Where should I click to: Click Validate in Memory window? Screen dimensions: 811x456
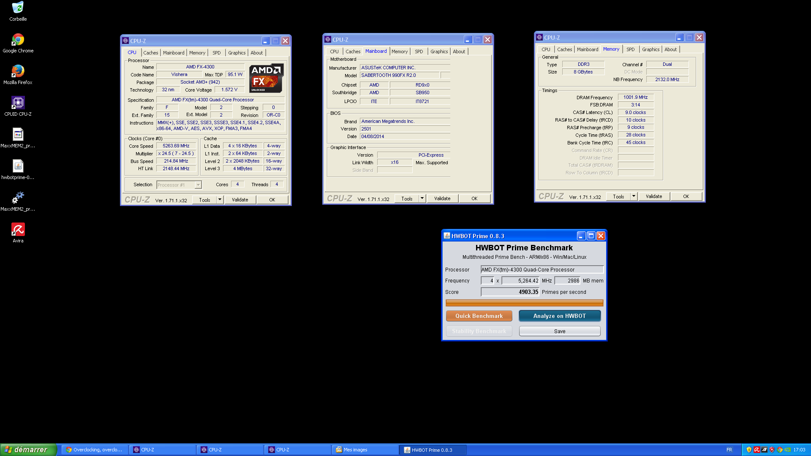click(654, 196)
